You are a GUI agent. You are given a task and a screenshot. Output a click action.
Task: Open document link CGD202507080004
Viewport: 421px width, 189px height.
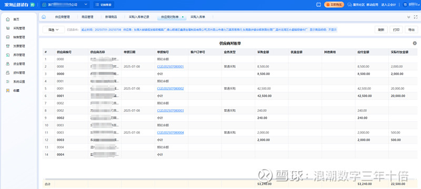click(x=171, y=132)
